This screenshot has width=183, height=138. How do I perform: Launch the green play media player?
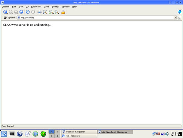[x=35, y=134]
